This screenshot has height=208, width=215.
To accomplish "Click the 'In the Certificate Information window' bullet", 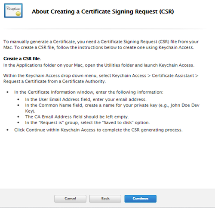I will (89, 92).
